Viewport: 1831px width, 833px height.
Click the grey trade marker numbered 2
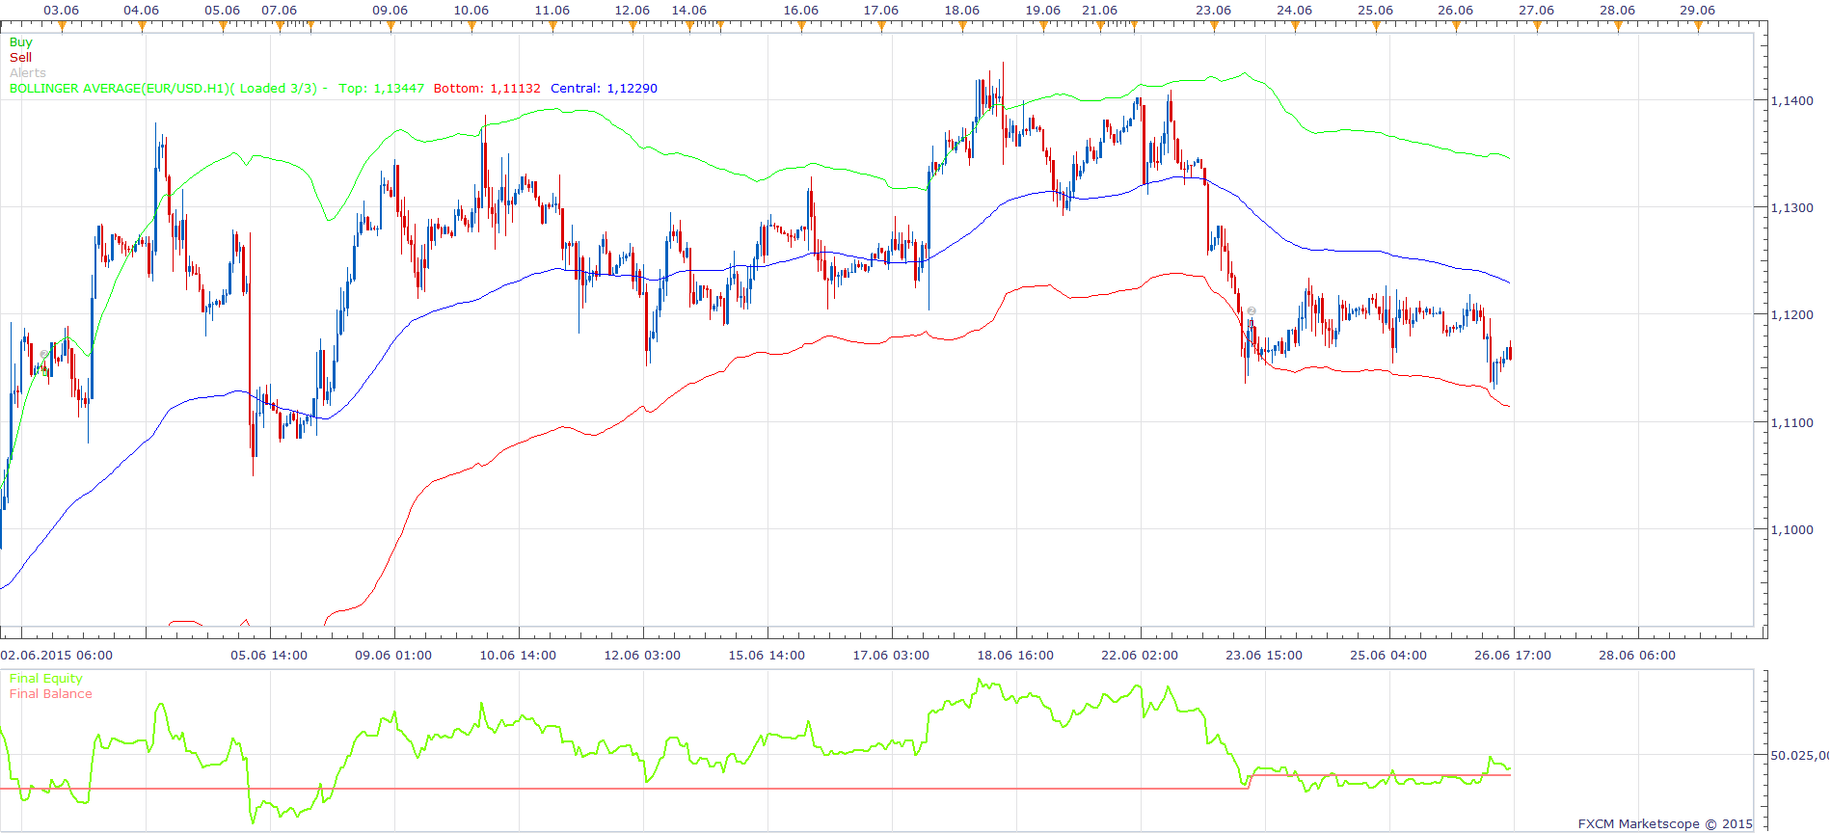[1252, 310]
